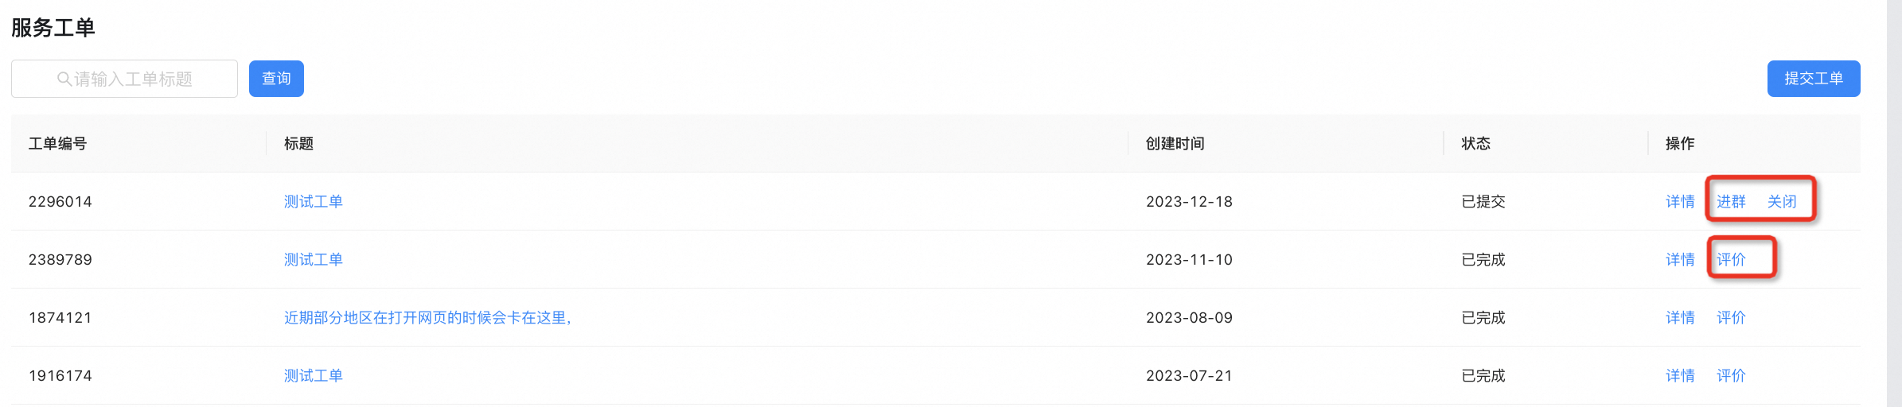Viewport: 1902px width, 407px height.
Task: Click 评价 for ticket 1874121
Action: (x=1731, y=318)
